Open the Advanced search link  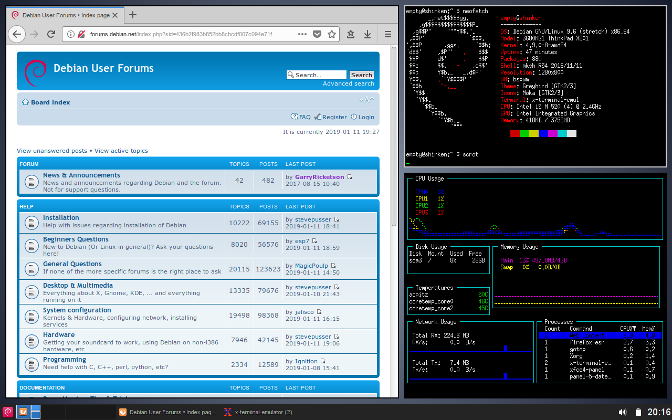coord(349,83)
